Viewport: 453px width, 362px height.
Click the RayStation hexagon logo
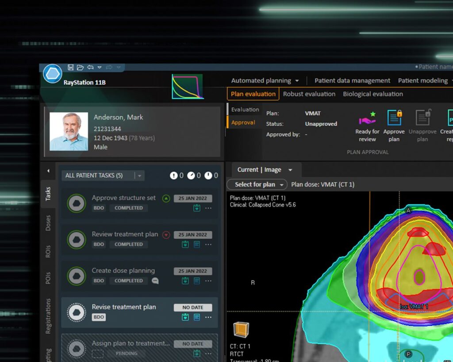click(52, 73)
